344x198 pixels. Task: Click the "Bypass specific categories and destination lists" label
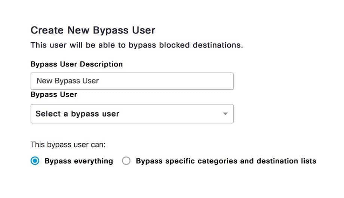pyautogui.click(x=226, y=161)
